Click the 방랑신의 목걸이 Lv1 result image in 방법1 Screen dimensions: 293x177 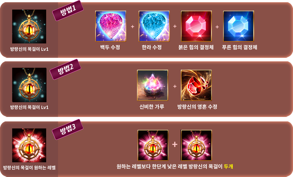click(29, 27)
